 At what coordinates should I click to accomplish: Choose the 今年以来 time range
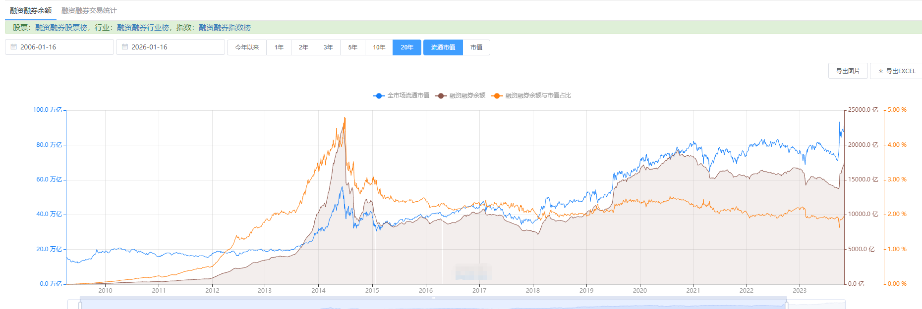[x=247, y=47]
